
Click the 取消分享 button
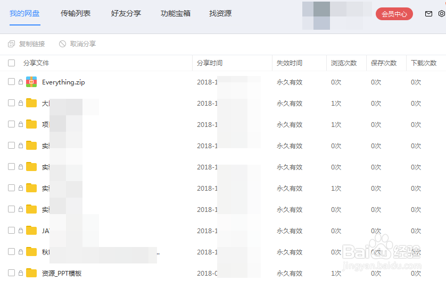click(77, 44)
